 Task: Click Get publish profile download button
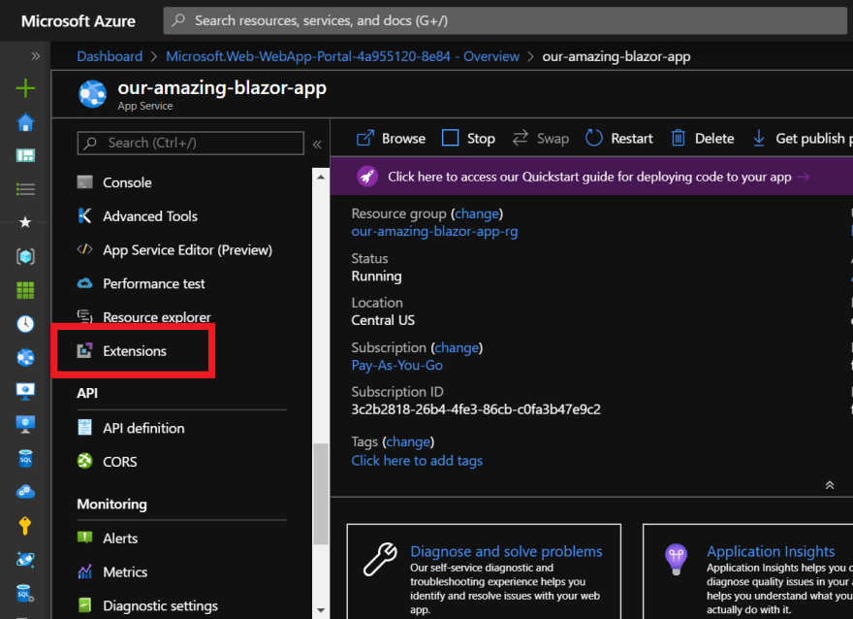pyautogui.click(x=802, y=139)
